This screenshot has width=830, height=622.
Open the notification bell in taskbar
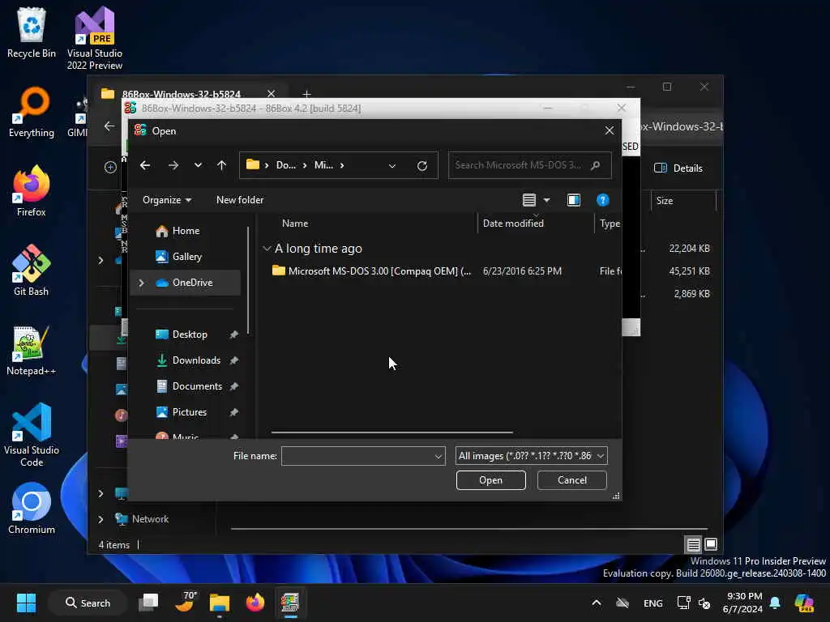pos(775,603)
